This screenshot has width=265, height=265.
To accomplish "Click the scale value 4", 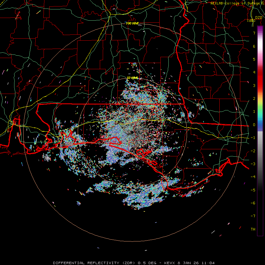I will 254,72.
